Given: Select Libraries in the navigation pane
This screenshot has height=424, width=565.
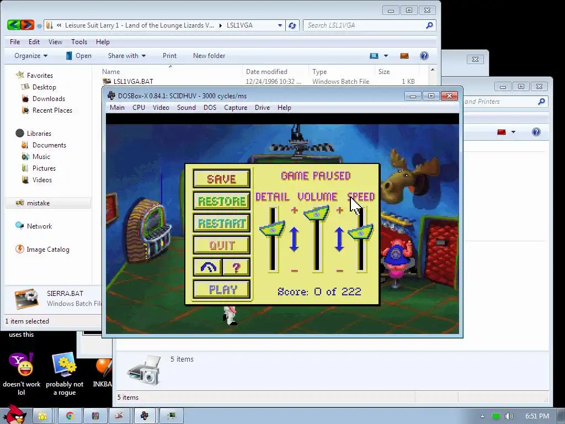Looking at the screenshot, I should (39, 134).
